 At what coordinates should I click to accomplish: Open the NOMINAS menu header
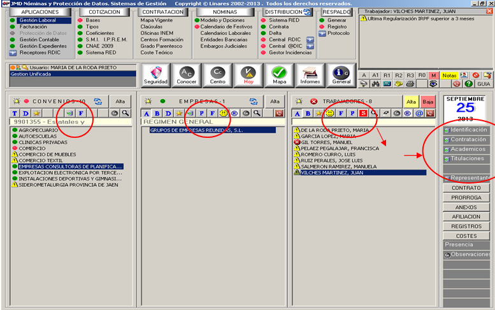click(x=225, y=12)
